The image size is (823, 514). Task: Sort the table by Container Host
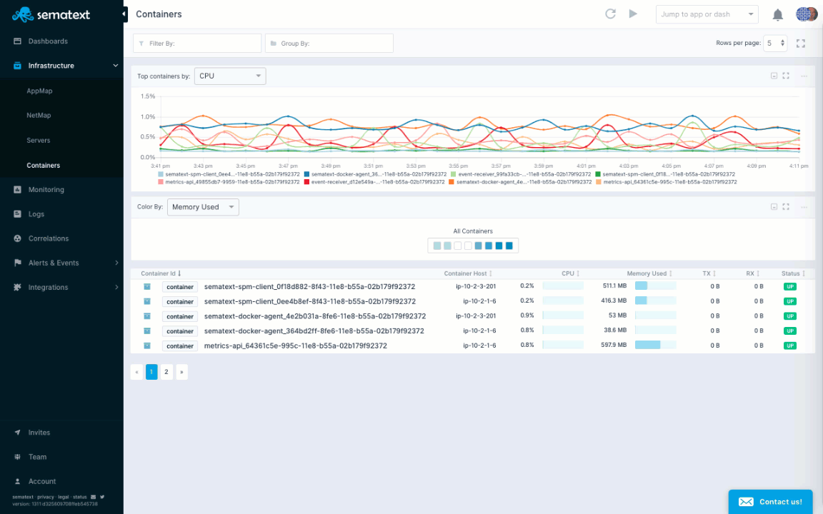pos(468,273)
